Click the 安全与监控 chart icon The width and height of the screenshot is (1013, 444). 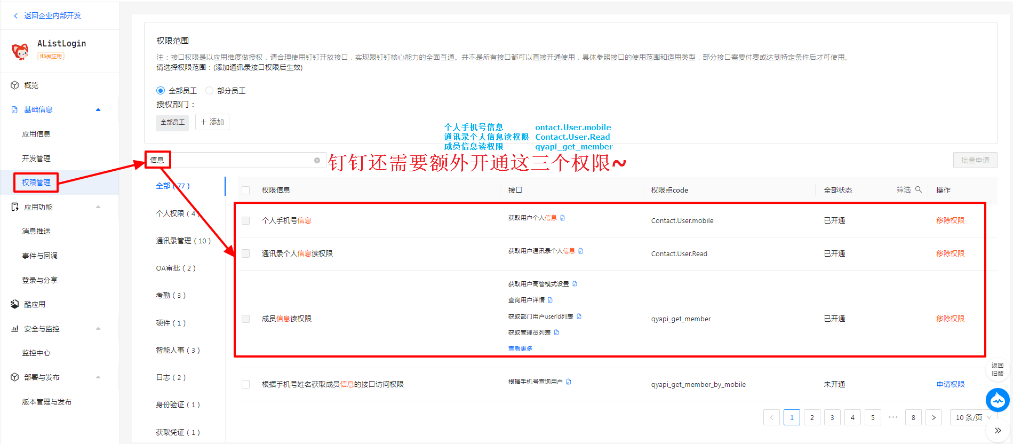coord(15,329)
